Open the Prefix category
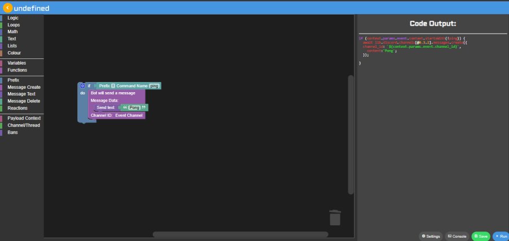 14,80
